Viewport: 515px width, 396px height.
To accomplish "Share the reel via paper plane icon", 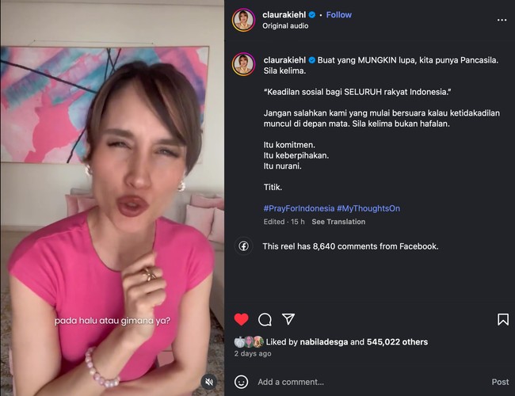I will click(x=289, y=319).
